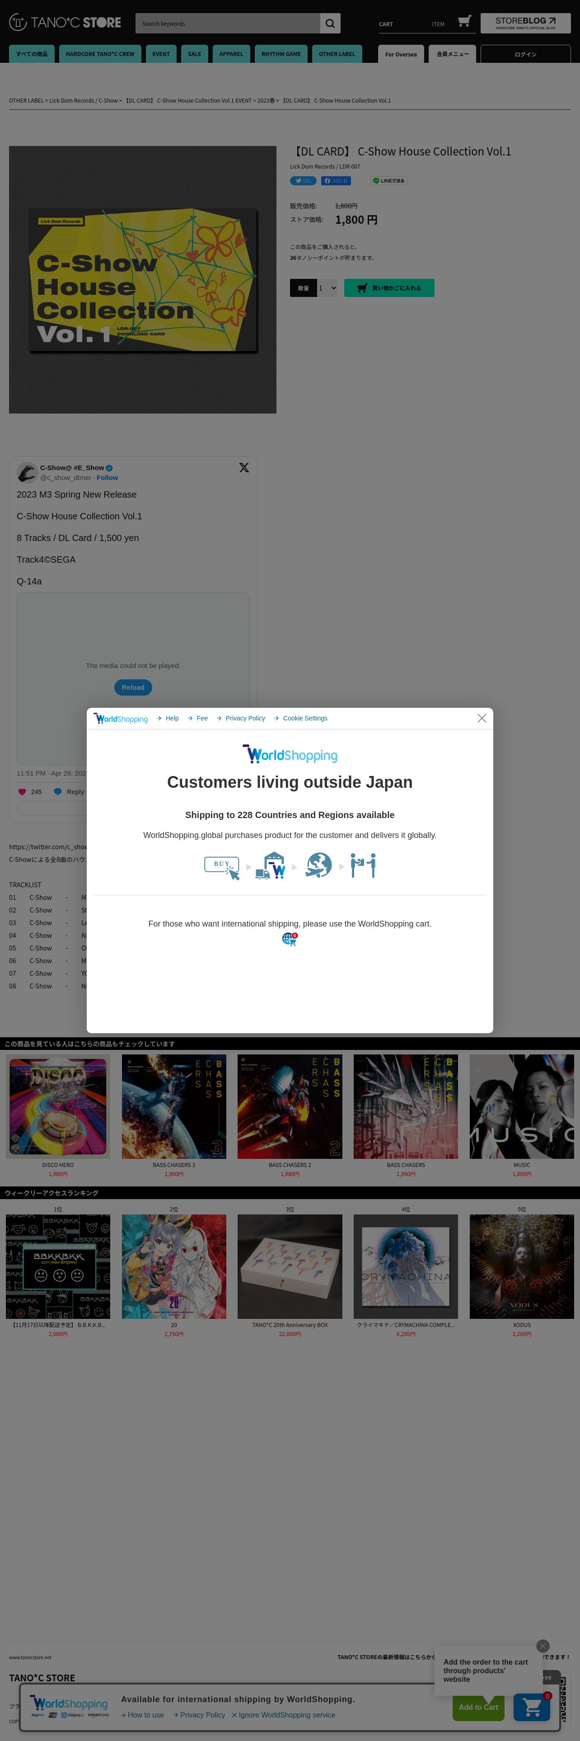This screenshot has width=580, height=1741.
Task: Open TANO*C 20th Anniversary BOX thumbnail
Action: click(290, 1266)
